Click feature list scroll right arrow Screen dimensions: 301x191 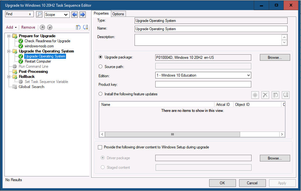[x=282, y=134]
